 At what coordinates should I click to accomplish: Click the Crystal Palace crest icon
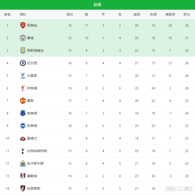[x=23, y=76]
